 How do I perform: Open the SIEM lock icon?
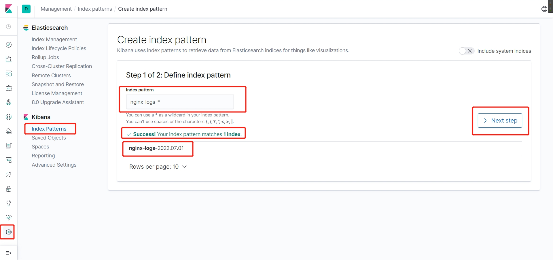[9, 189]
